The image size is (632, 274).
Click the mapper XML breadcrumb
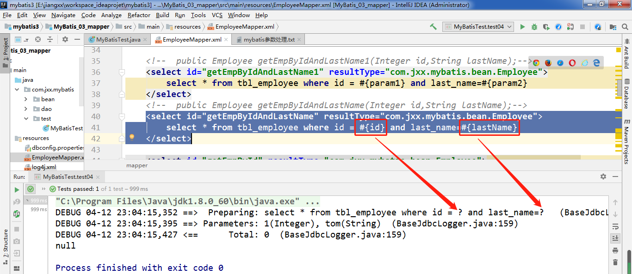[137, 165]
